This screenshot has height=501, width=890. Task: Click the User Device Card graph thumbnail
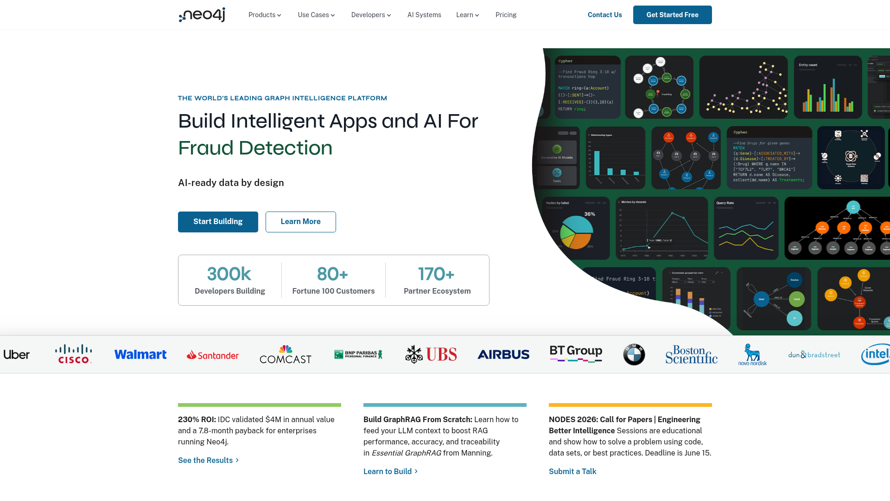pyautogui.click(x=774, y=299)
